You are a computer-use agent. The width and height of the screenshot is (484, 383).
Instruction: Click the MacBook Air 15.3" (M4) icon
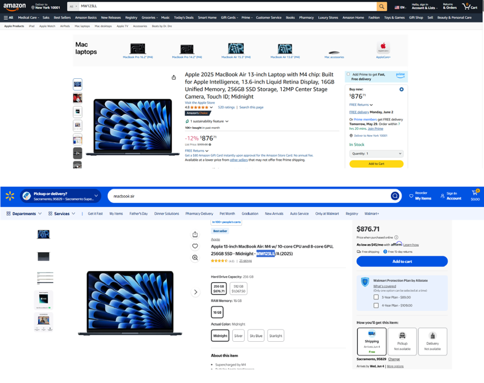click(x=236, y=48)
